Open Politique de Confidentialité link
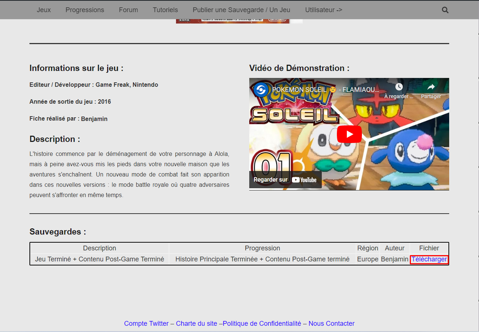Image resolution: width=479 pixels, height=332 pixels. pos(262,324)
